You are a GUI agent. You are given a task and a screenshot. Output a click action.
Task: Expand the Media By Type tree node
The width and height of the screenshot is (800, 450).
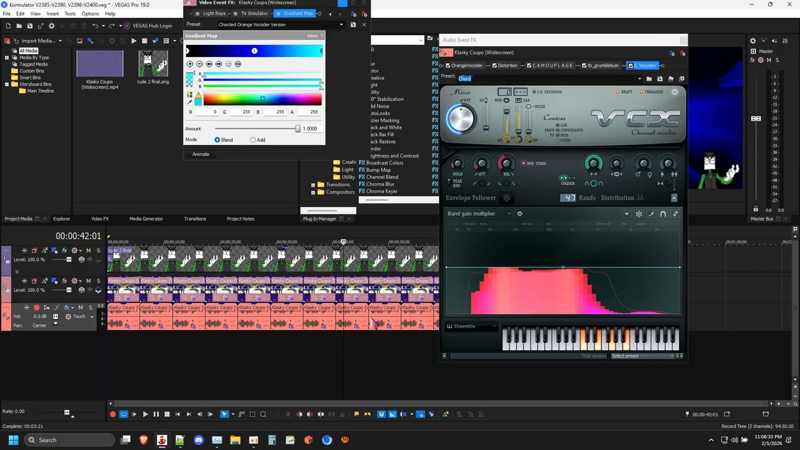[x=7, y=57]
